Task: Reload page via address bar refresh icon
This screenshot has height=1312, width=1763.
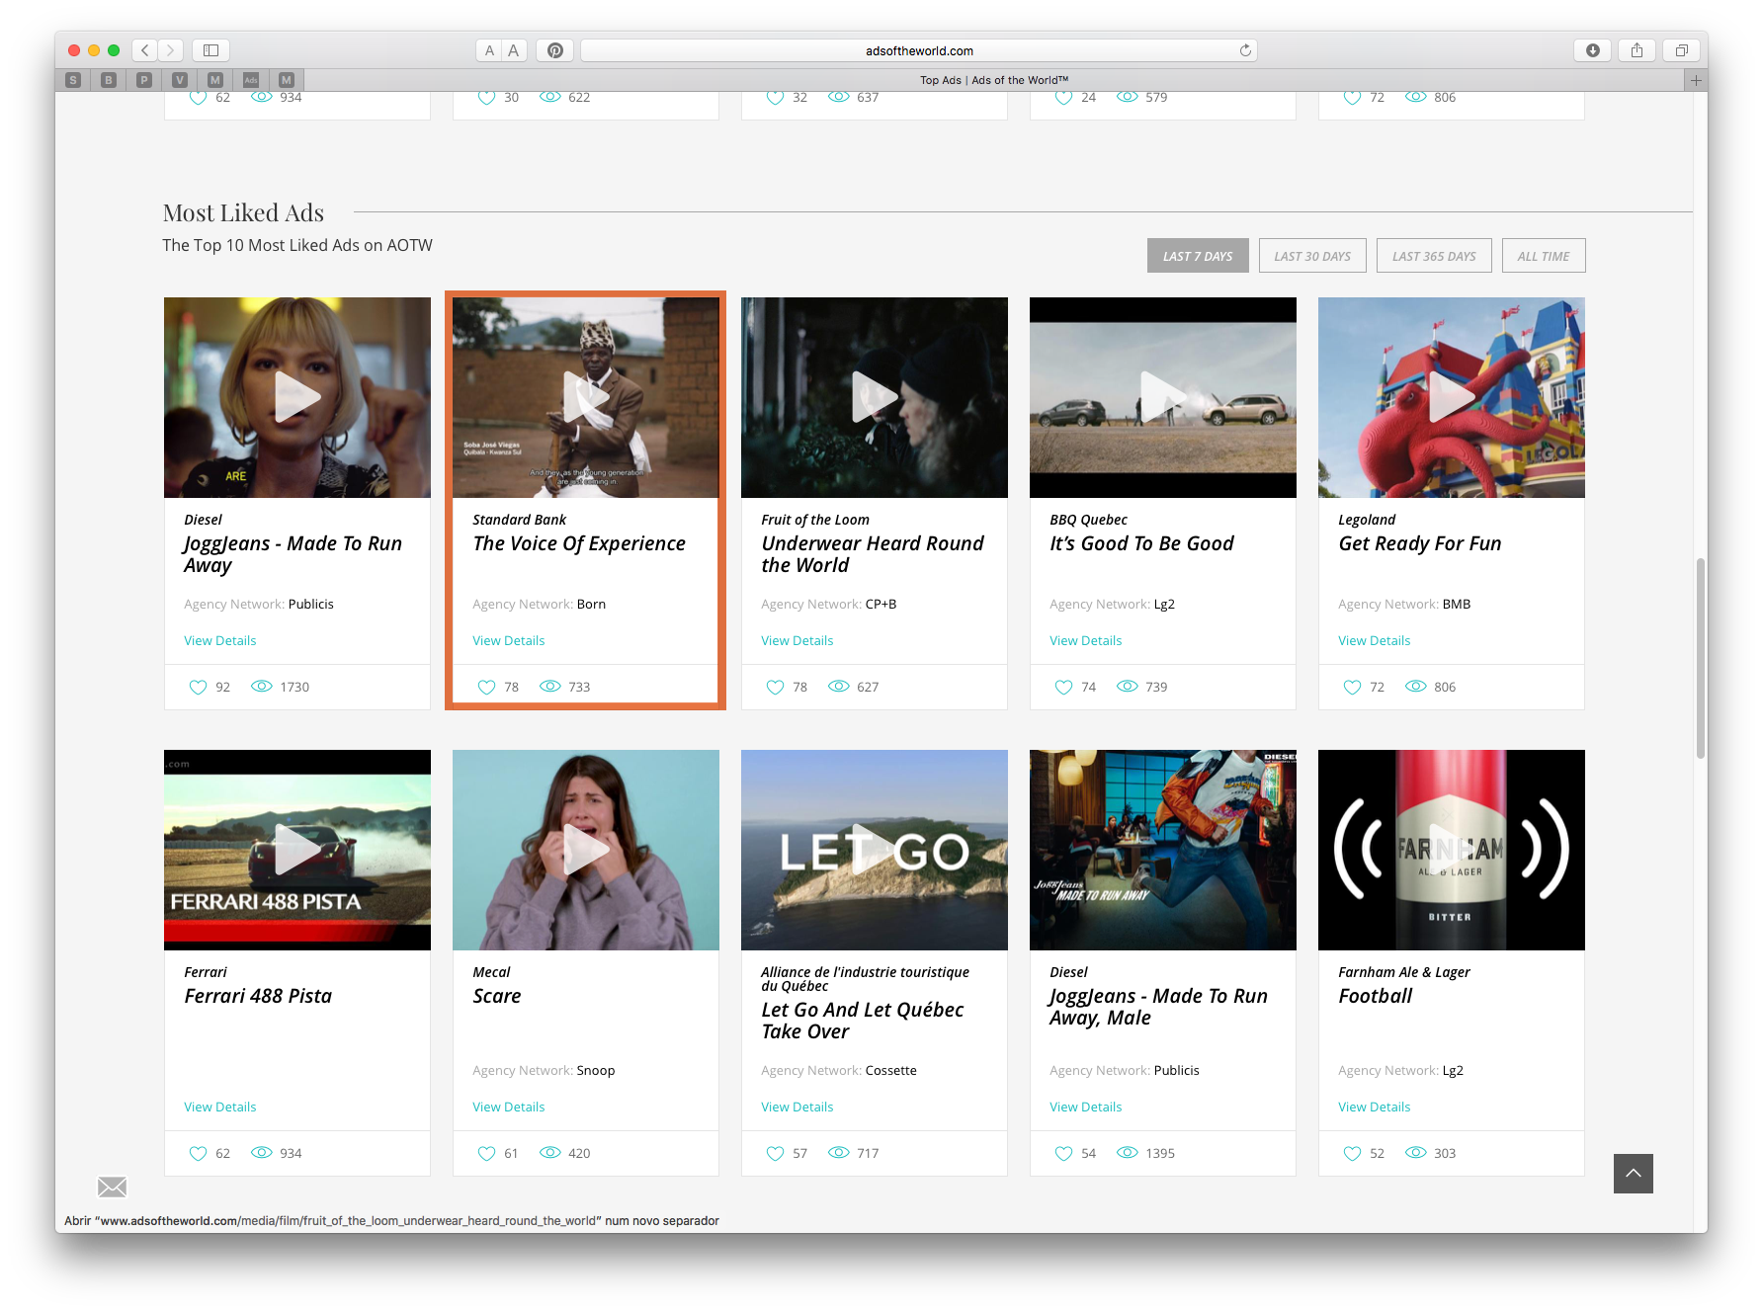Action: pyautogui.click(x=1245, y=50)
